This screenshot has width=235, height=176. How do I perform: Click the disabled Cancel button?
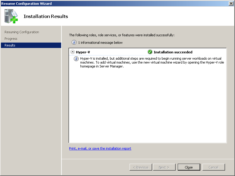point(214,167)
